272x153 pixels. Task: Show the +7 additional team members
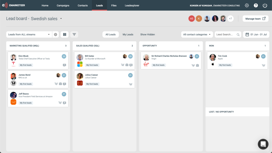click(230, 19)
